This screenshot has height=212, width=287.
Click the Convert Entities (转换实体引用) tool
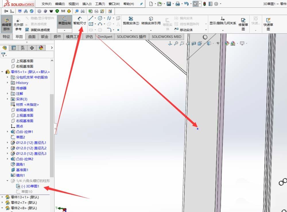(151, 23)
